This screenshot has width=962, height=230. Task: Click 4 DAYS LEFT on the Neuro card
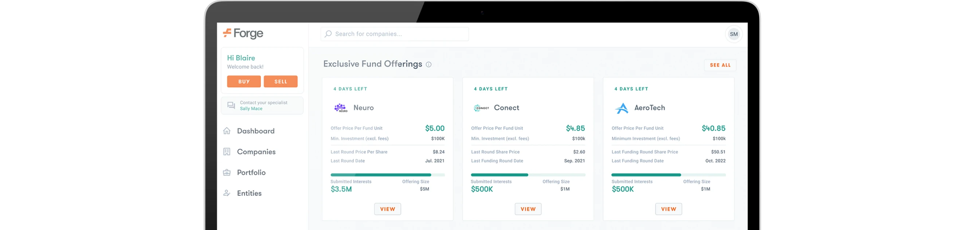click(350, 89)
